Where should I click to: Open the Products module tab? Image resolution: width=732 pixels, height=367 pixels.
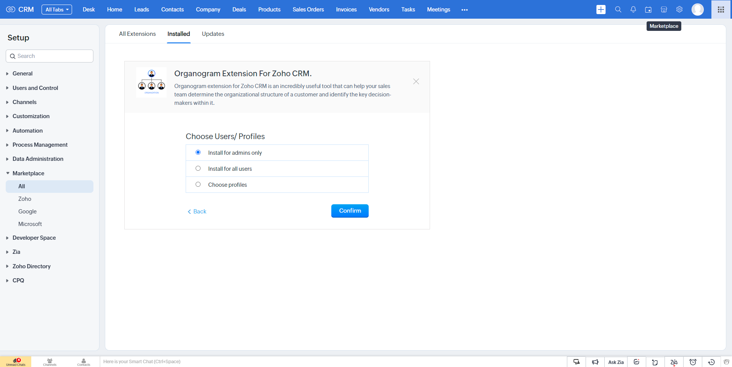[269, 10]
